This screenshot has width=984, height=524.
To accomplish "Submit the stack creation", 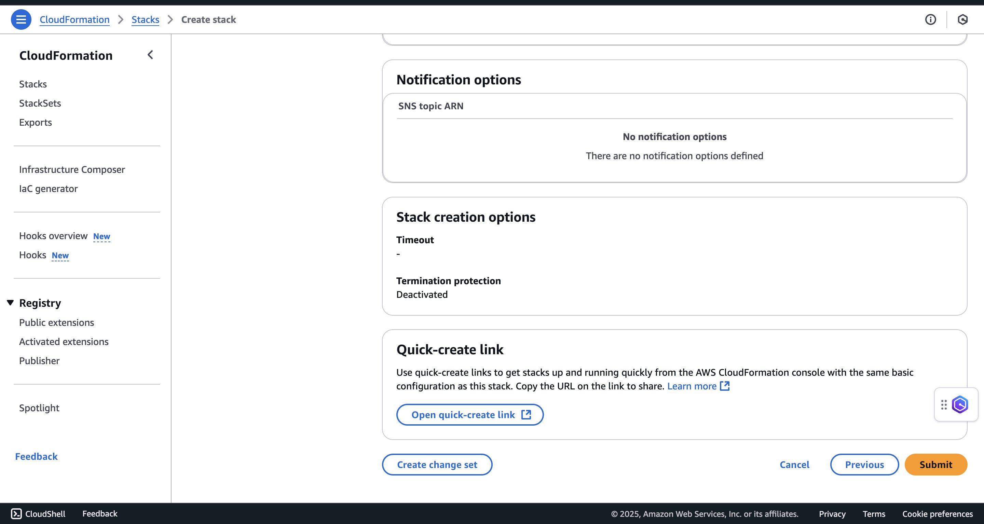I will tap(936, 465).
